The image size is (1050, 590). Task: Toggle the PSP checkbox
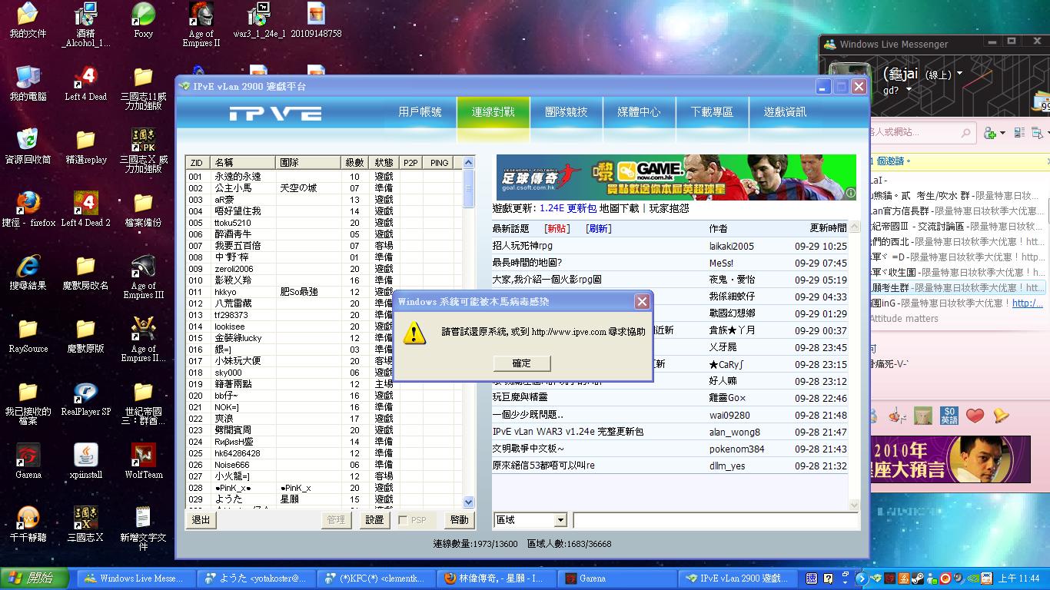pos(404,520)
